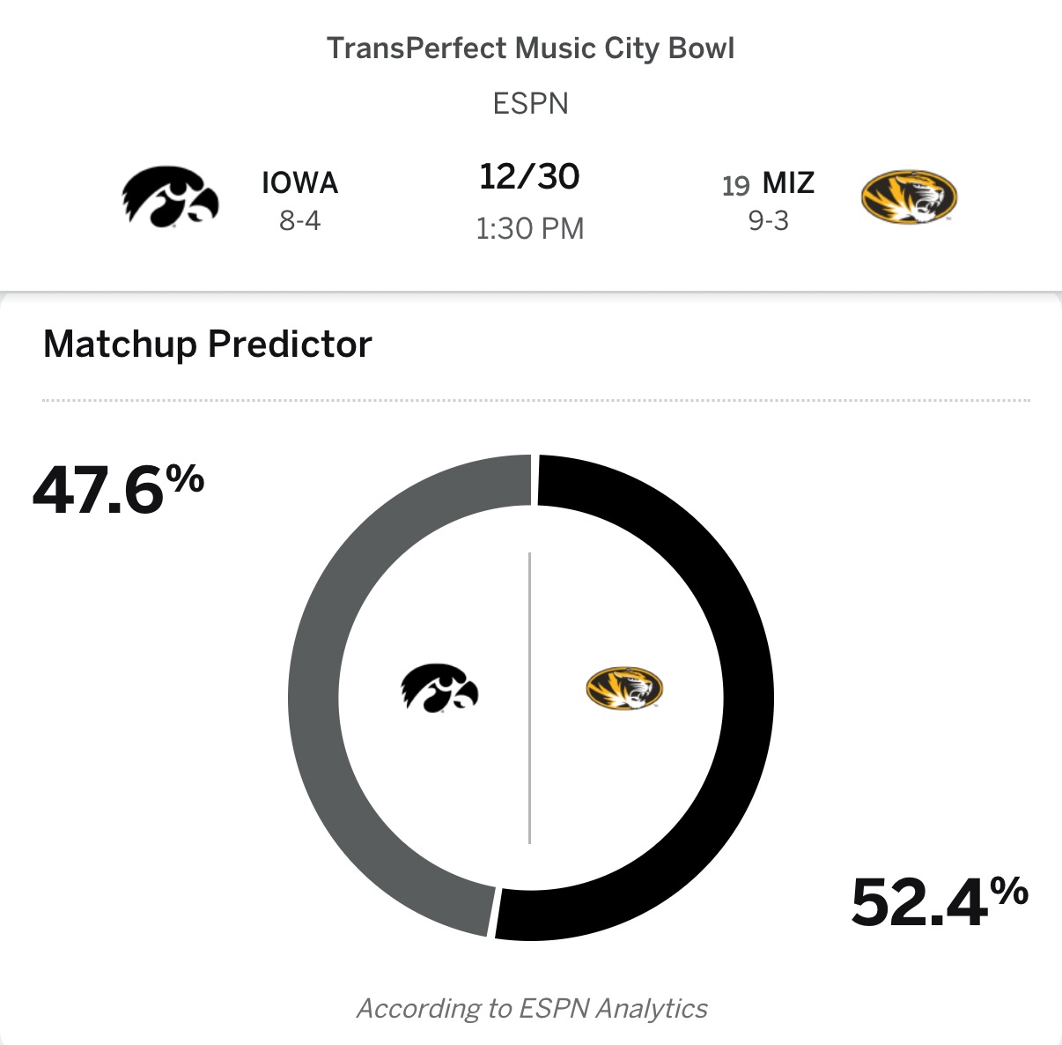This screenshot has width=1062, height=1045.
Task: Tap the Tiger logo inside the donut chart
Action: 623,688
